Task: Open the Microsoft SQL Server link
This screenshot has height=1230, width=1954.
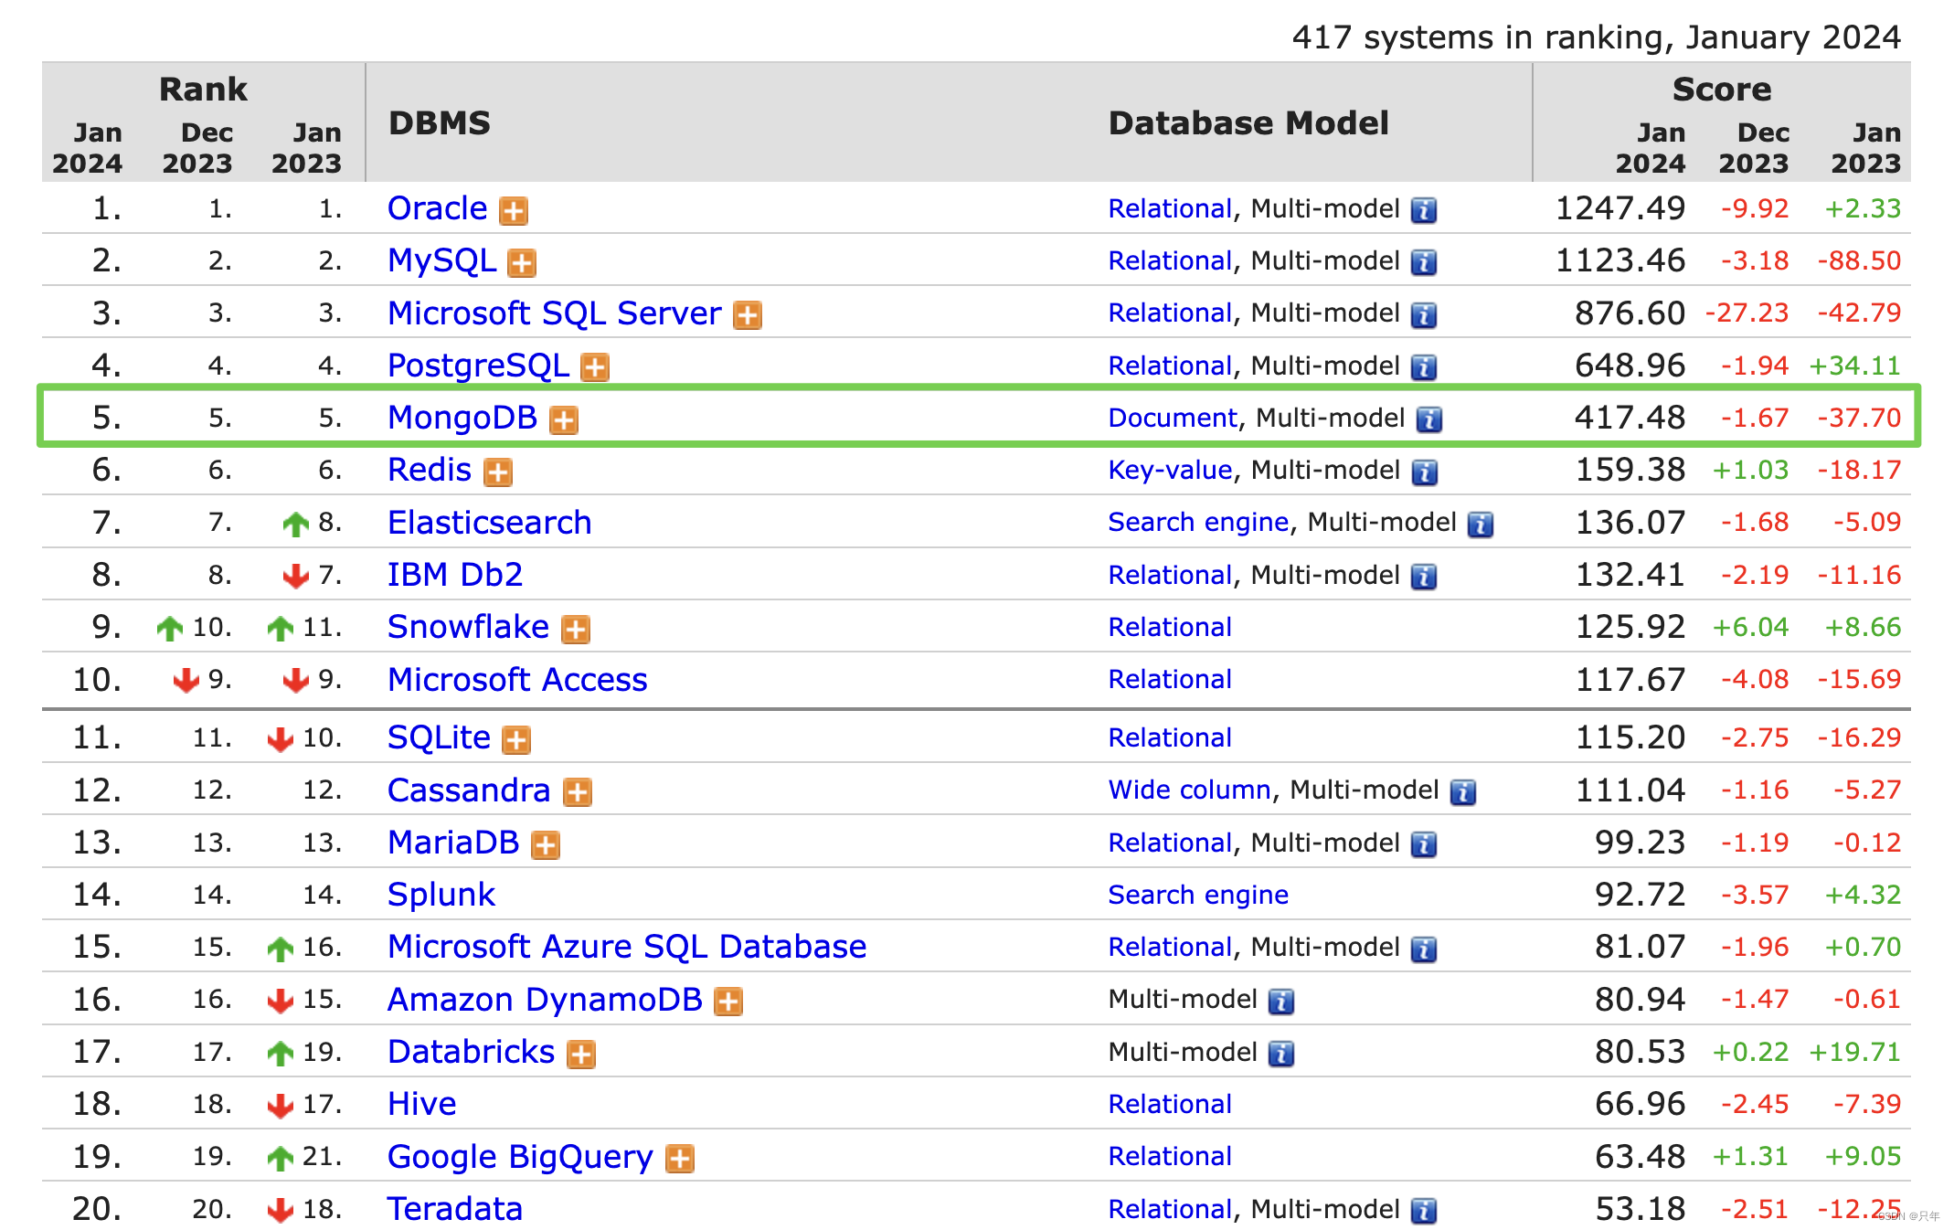Action: (x=554, y=313)
